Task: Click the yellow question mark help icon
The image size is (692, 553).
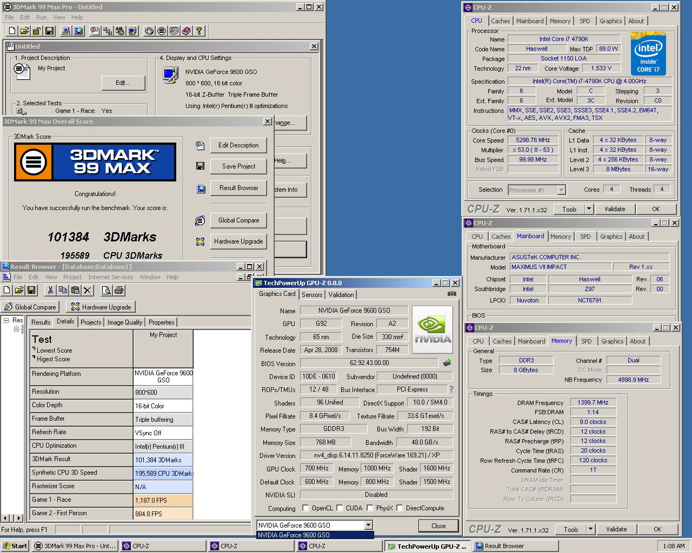Action: 199,31
